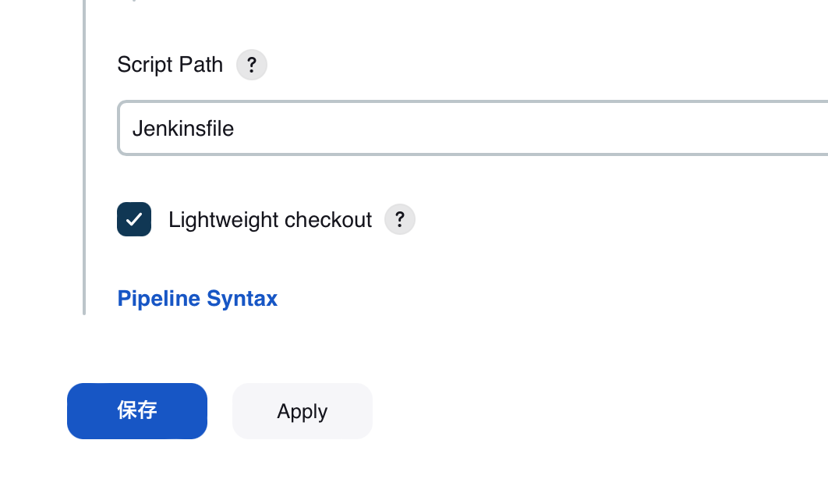Click the white checkmark icon in the checkbox
This screenshot has height=479, width=828.
coord(134,219)
